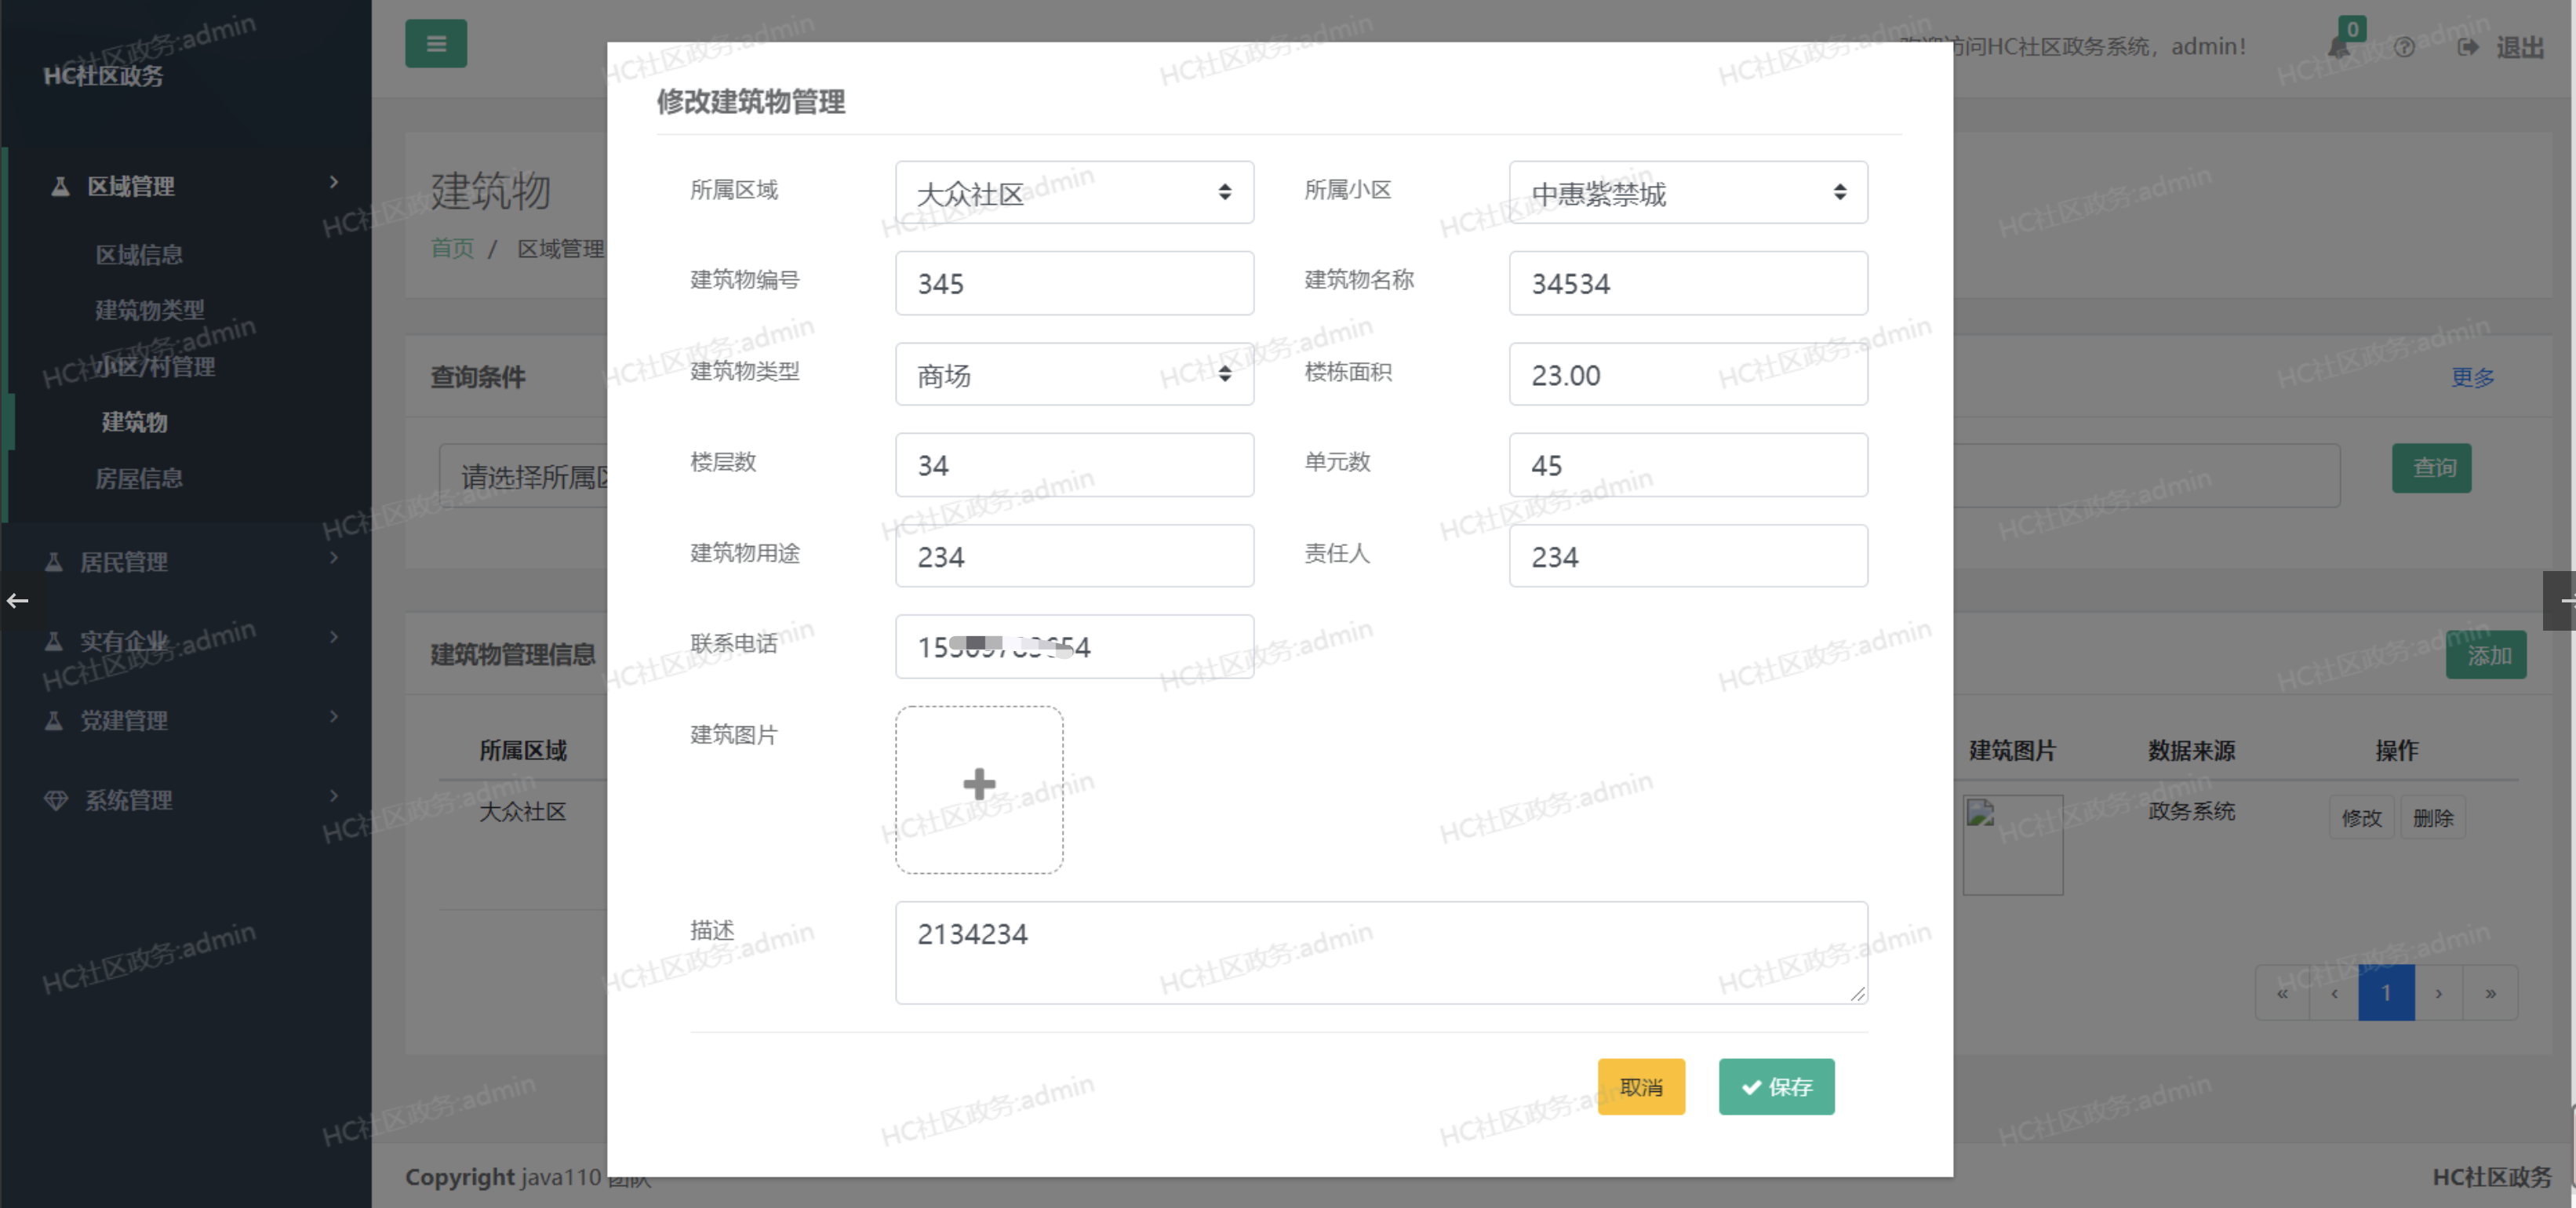Click the 联系电话 input field

tap(1074, 647)
